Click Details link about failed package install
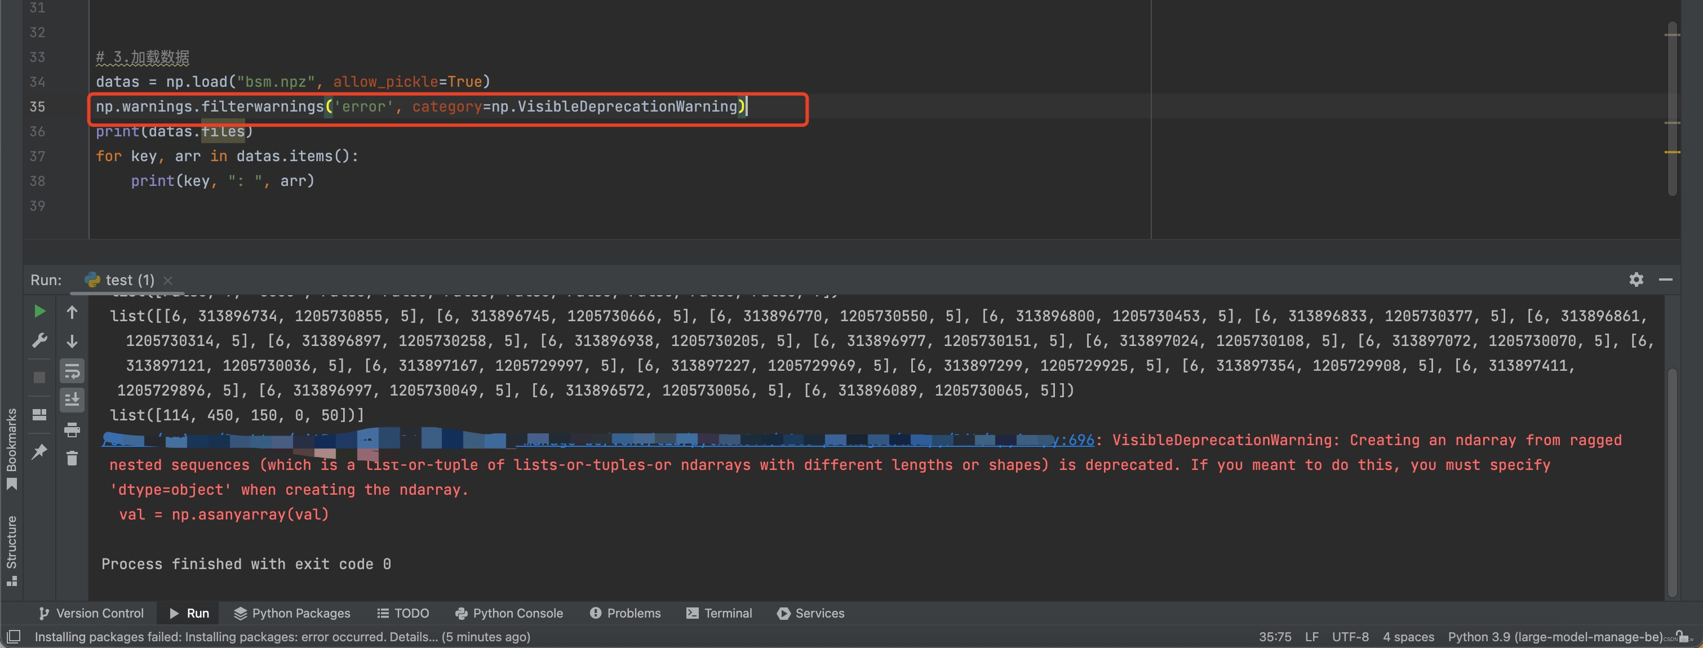 414,637
